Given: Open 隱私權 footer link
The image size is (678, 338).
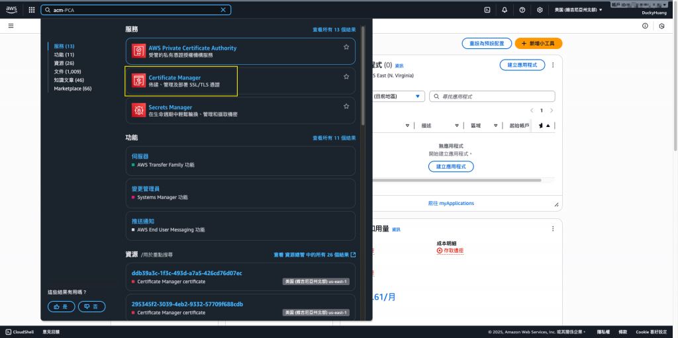Looking at the screenshot, I should 603,332.
